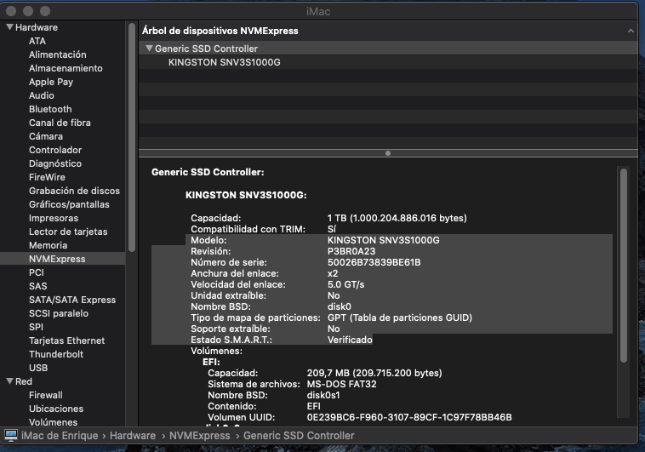Show Thunderbolt information

point(56,354)
